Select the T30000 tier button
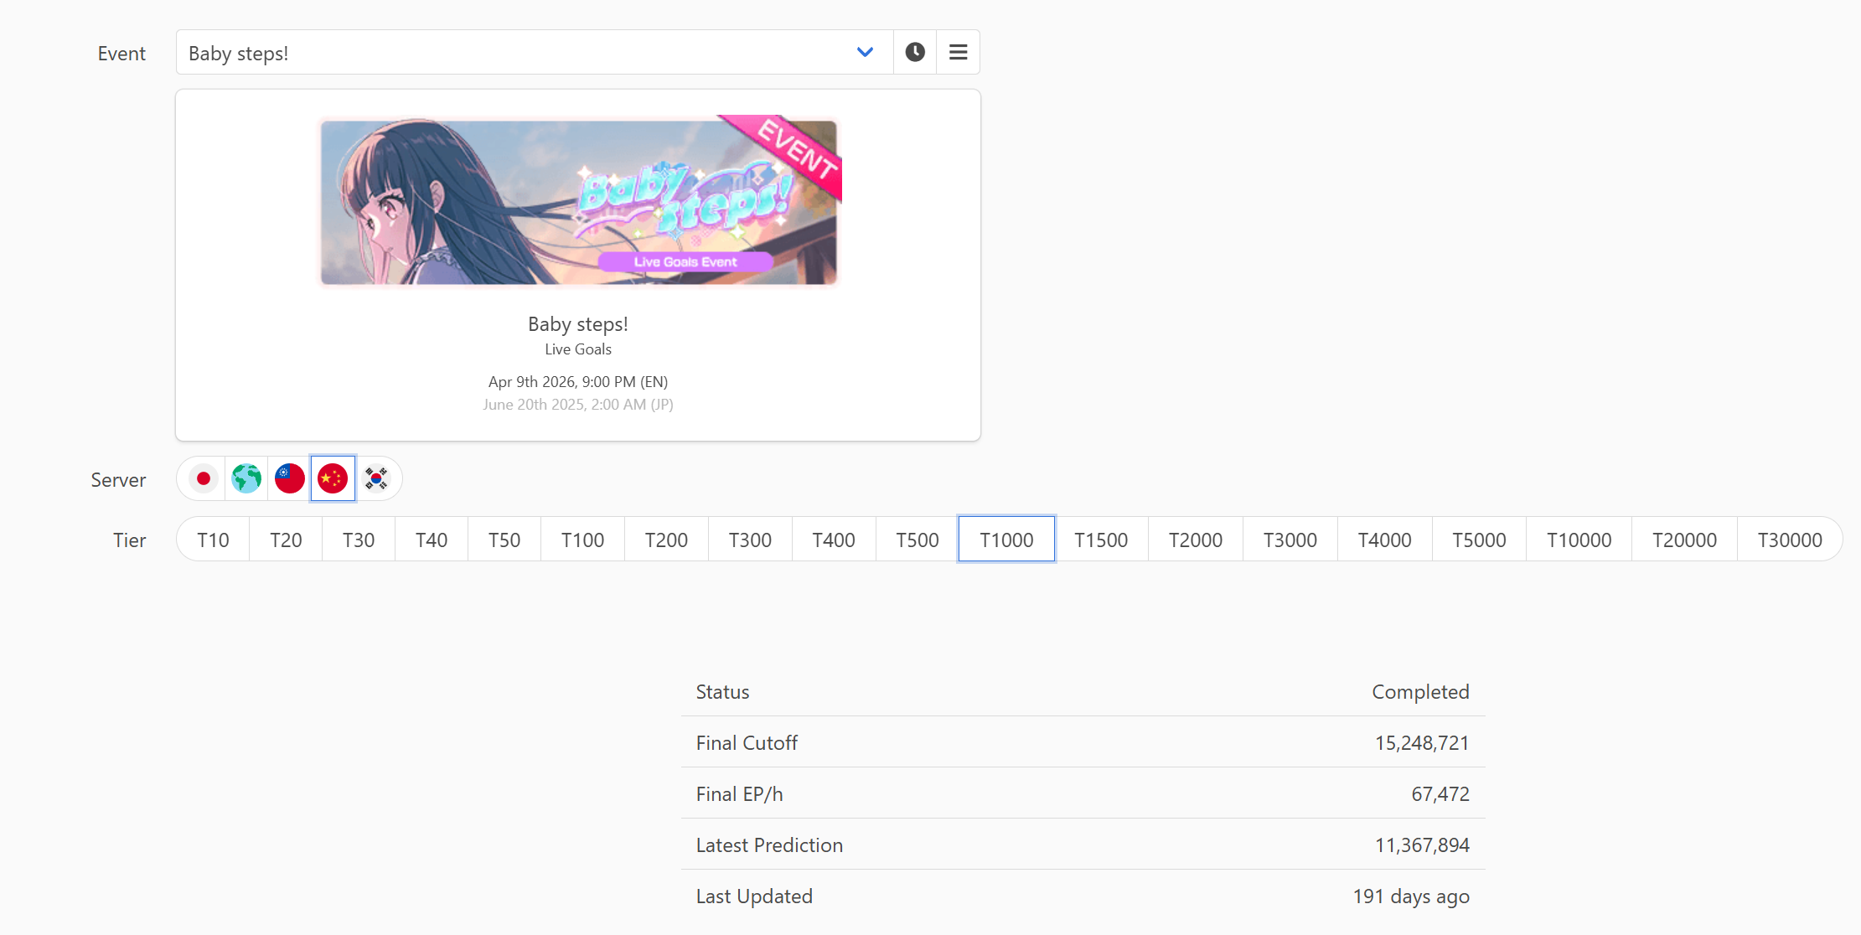Image resolution: width=1861 pixels, height=935 pixels. [x=1790, y=540]
